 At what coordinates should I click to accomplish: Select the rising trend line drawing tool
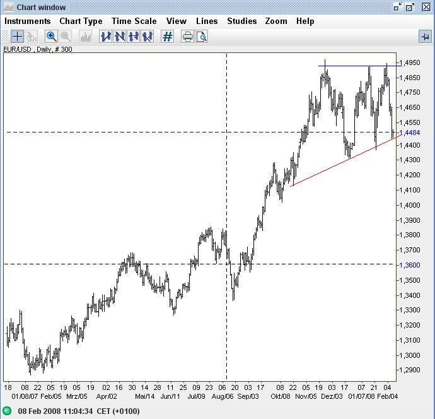tap(105, 37)
